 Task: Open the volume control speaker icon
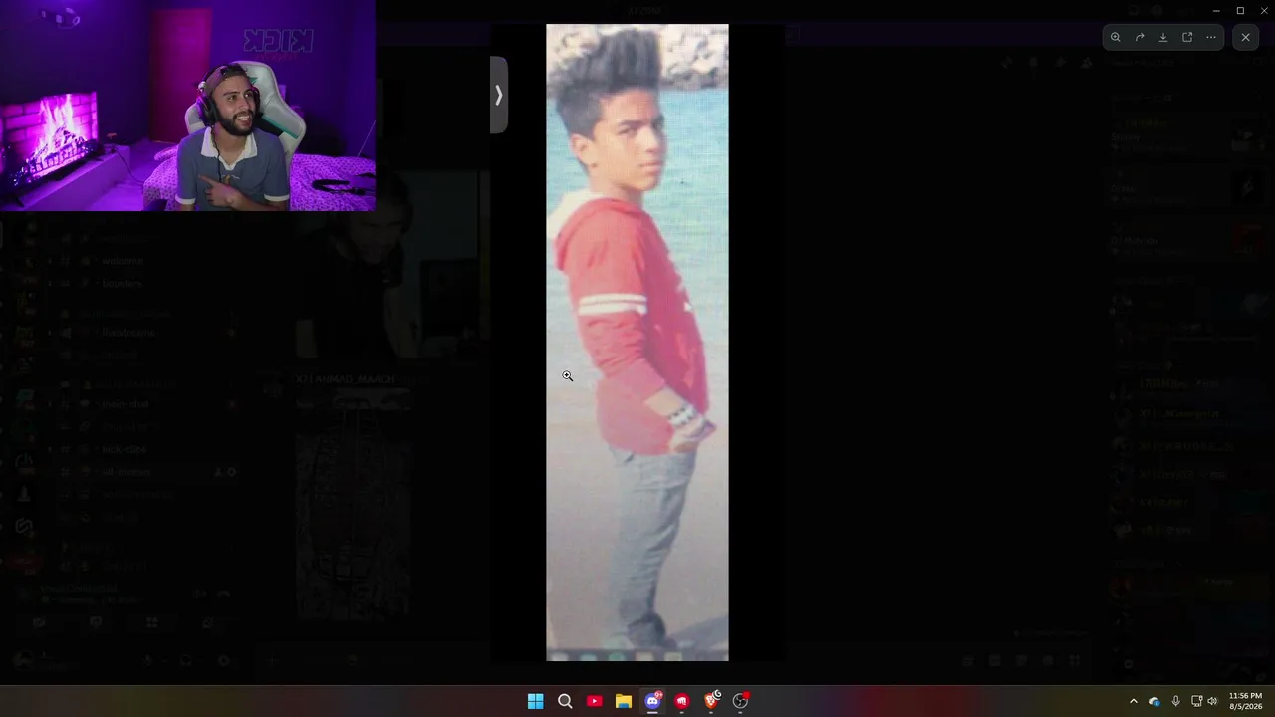1212,701
